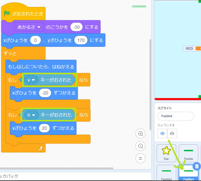Click the RED variable monitor on stage
The image size is (201, 181).
point(192,48)
